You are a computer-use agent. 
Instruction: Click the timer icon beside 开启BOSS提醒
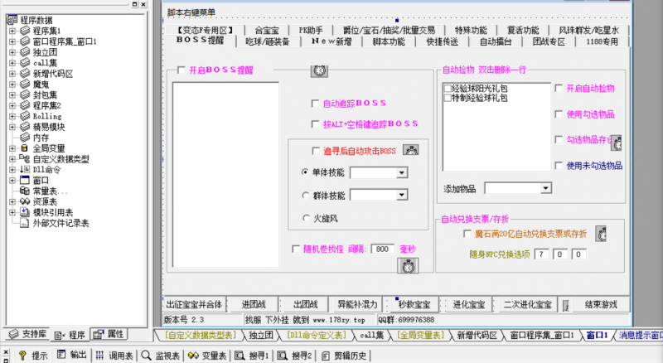pos(319,70)
